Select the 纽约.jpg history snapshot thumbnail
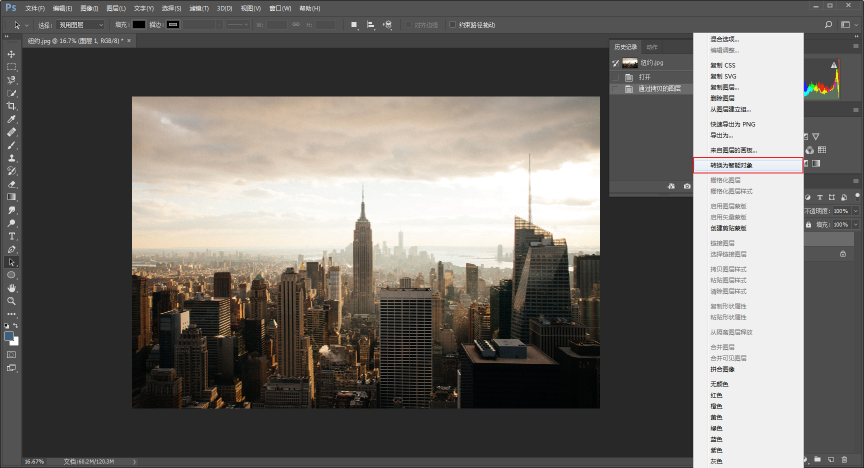This screenshot has height=468, width=864. click(x=630, y=63)
